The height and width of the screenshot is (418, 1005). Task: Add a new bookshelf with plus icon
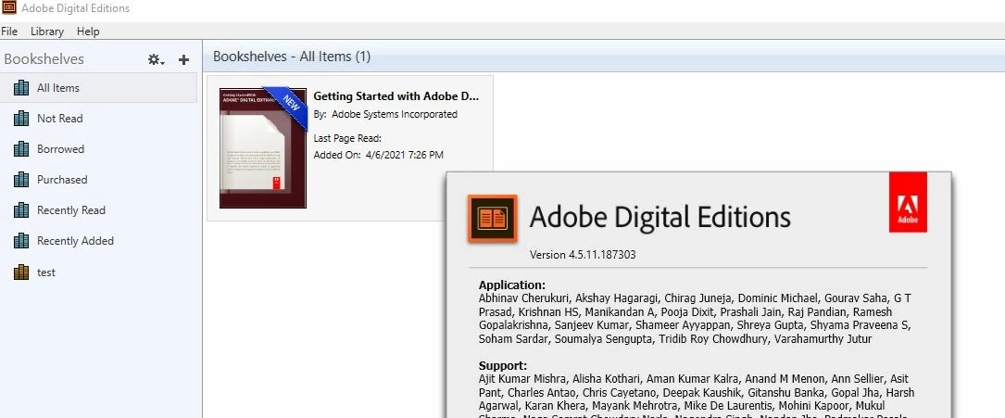pyautogui.click(x=183, y=59)
